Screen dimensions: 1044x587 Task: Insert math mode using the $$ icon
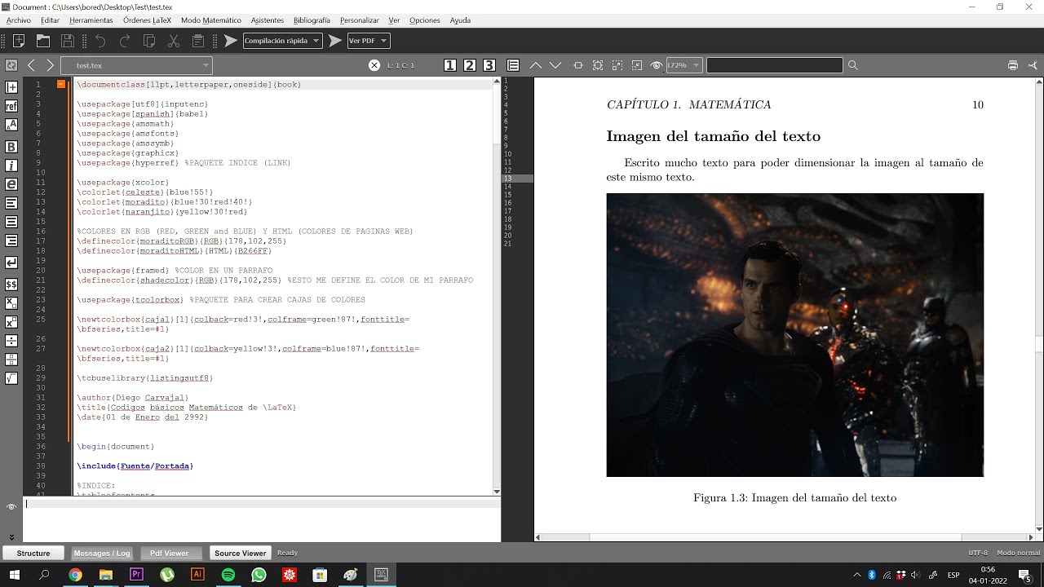coord(11,285)
